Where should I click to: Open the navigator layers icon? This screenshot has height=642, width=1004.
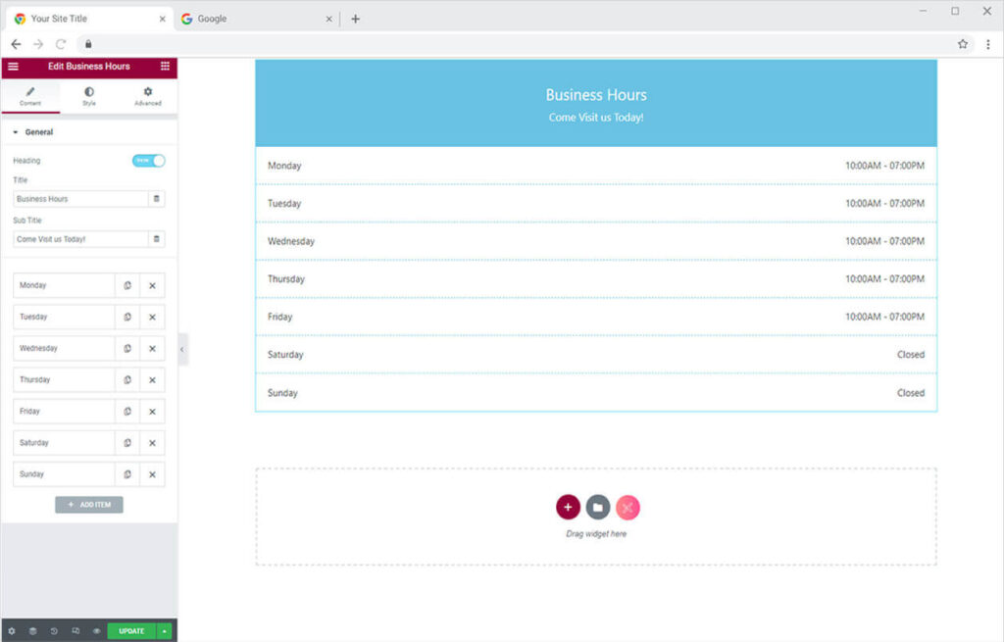tap(32, 631)
